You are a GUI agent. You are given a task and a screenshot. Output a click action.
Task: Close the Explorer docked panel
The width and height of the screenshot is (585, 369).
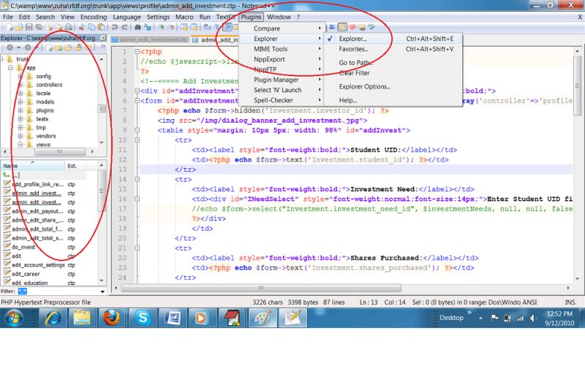[x=103, y=38]
